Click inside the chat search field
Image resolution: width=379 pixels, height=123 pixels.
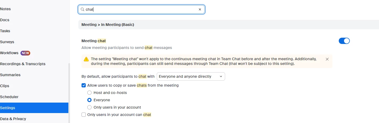142,9
